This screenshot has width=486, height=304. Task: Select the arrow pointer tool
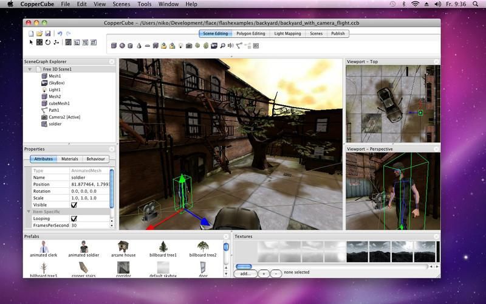31,43
